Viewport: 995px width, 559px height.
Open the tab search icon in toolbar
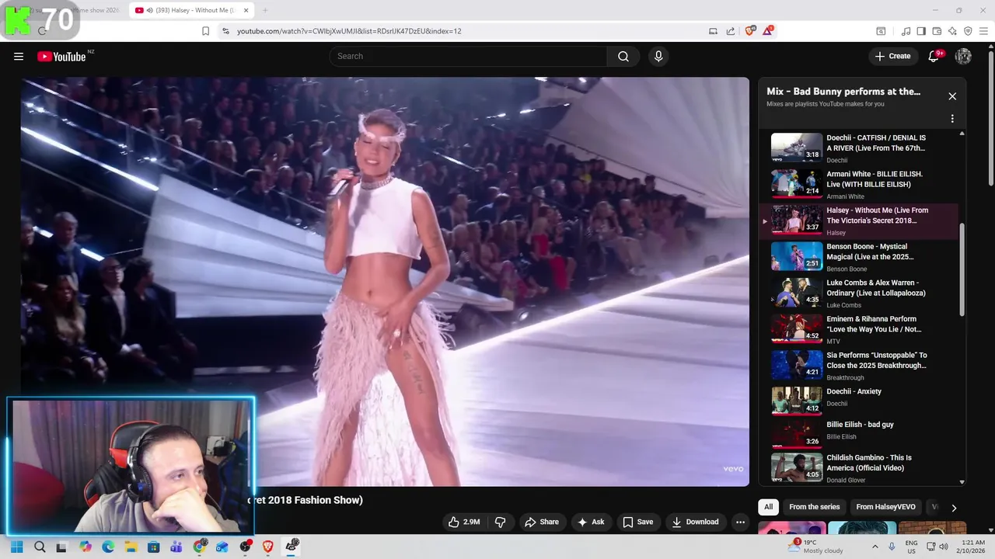pyautogui.click(x=881, y=31)
